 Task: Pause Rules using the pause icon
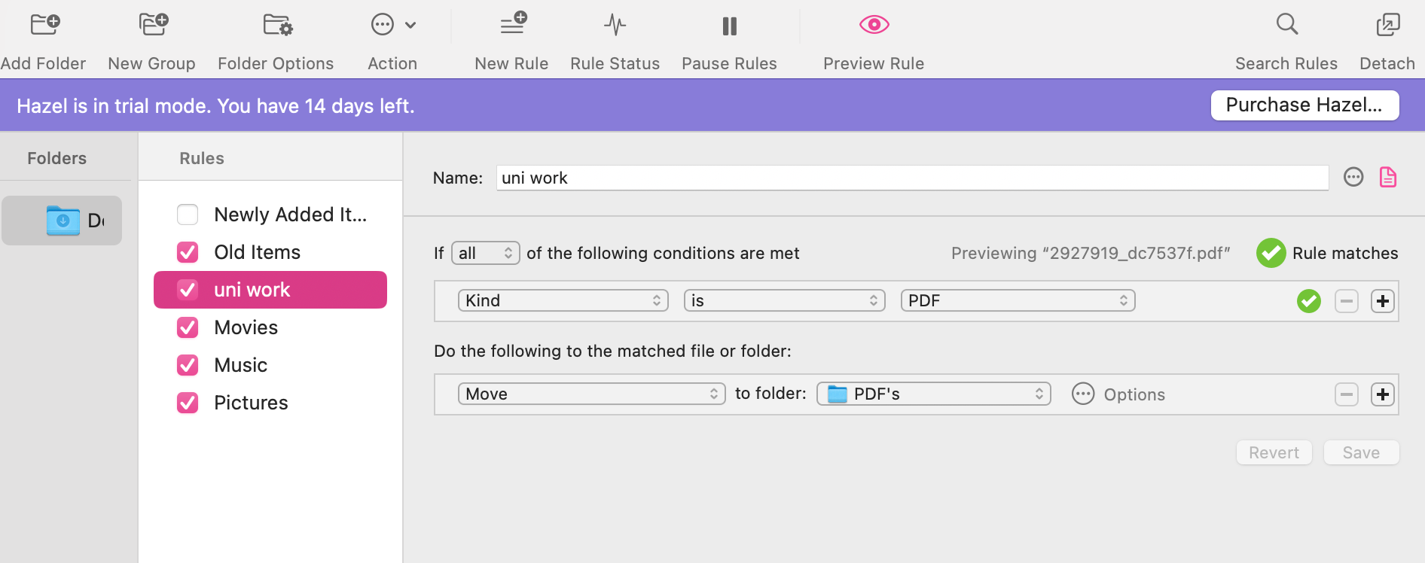coord(729,26)
